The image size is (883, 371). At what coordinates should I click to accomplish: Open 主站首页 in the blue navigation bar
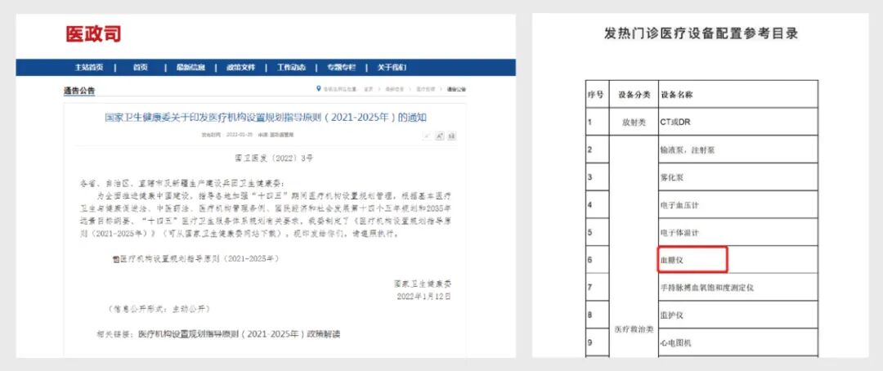89,68
